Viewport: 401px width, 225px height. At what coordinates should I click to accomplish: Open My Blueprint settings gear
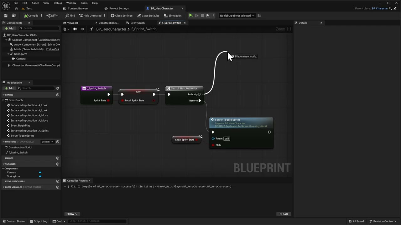point(58,88)
